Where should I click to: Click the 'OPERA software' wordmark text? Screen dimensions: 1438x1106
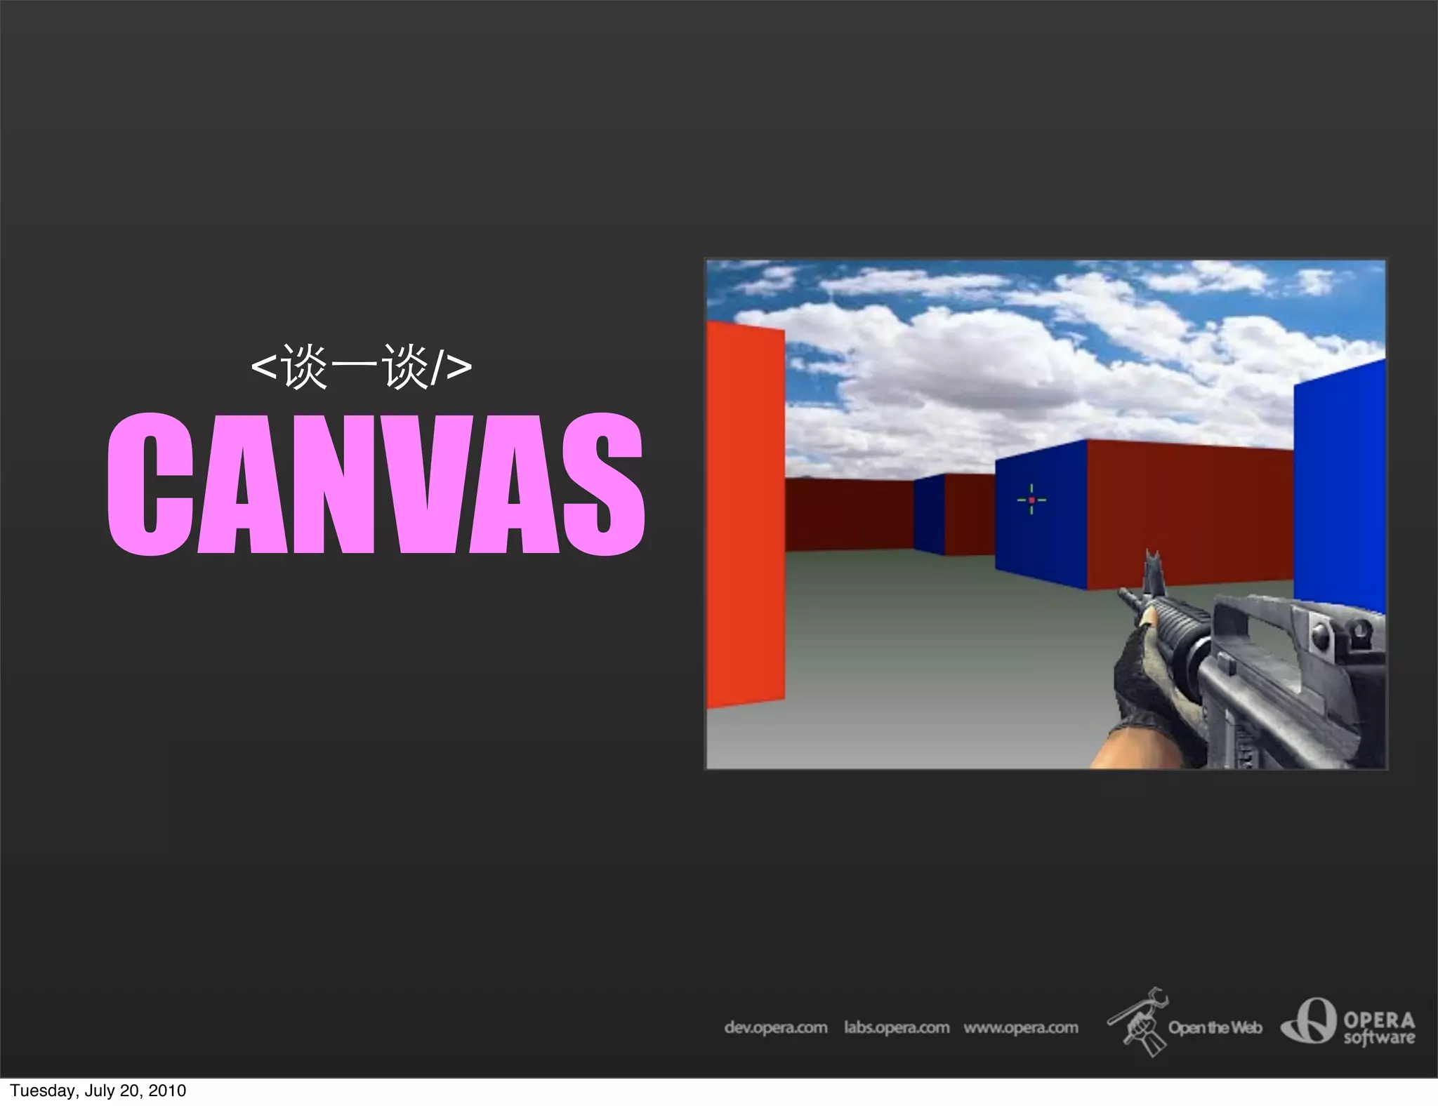(1379, 1028)
